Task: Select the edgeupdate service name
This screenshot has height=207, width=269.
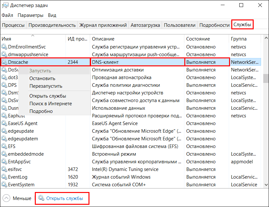Action: click(21, 131)
